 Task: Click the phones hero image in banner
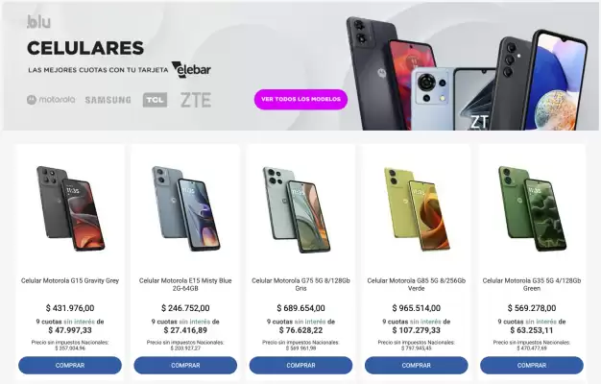click(467, 73)
